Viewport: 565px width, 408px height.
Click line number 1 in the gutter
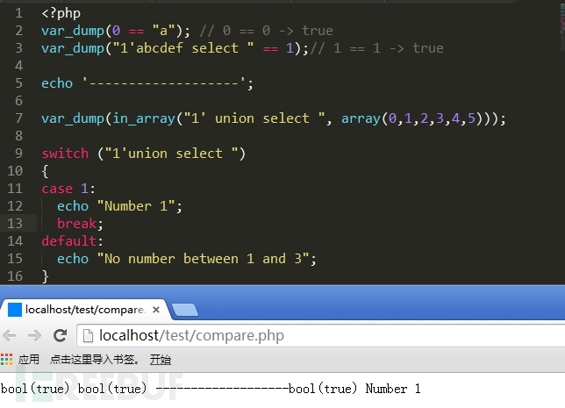click(x=18, y=13)
